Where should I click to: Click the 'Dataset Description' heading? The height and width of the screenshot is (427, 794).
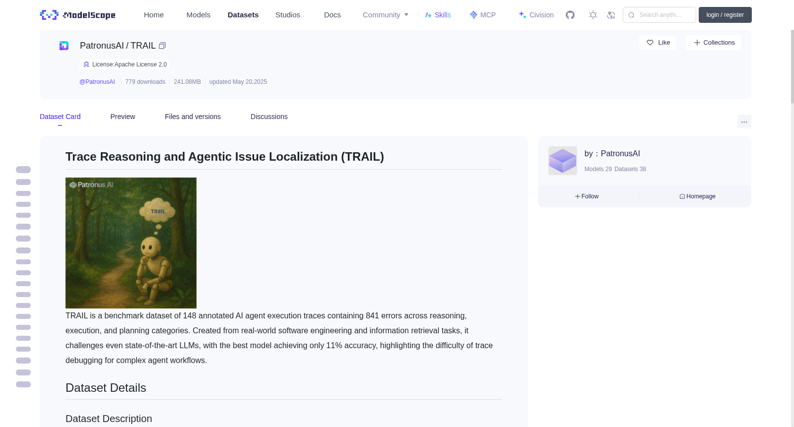(x=109, y=419)
